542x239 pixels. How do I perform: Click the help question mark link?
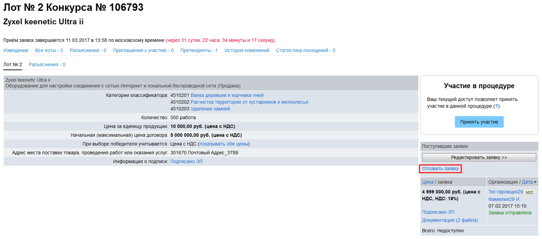pos(496,106)
